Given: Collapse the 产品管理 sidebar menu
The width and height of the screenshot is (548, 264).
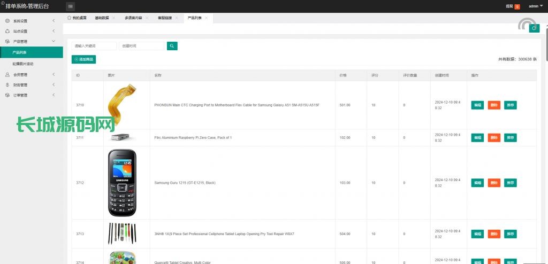Looking at the screenshot, I should click(31, 41).
